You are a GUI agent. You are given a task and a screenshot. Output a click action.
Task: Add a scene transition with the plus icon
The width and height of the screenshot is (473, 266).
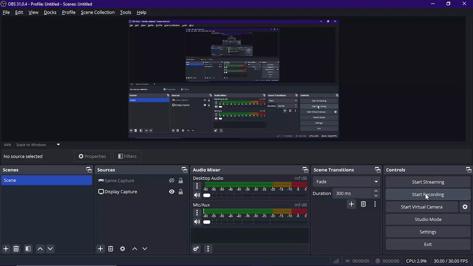pos(352,204)
